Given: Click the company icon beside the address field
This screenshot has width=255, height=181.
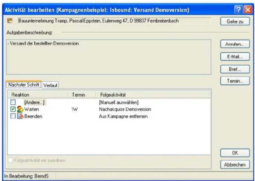Looking at the screenshot, I should [10, 21].
